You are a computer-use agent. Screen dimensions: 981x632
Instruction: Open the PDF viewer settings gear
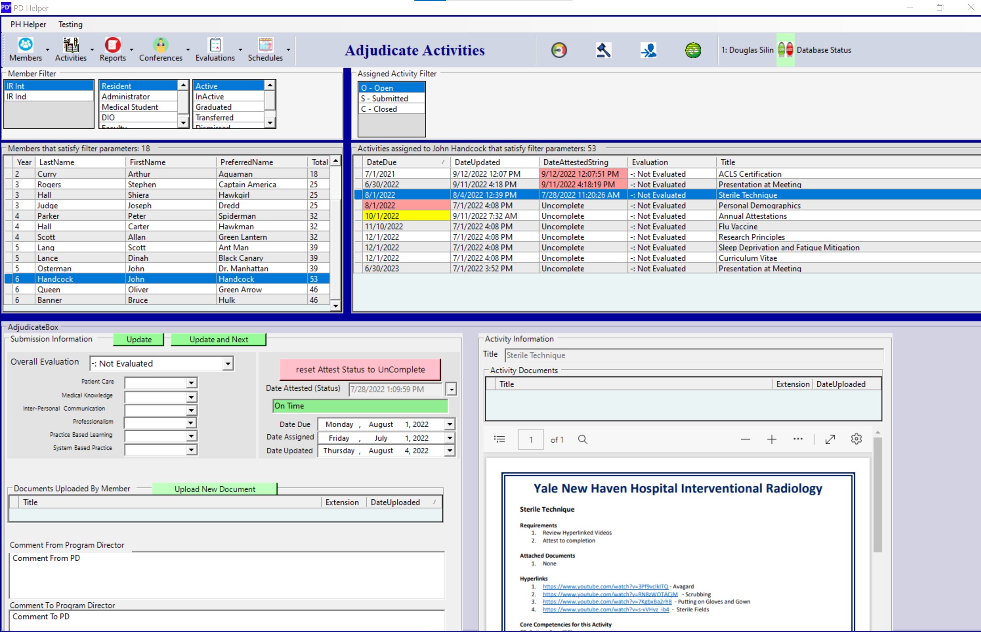coord(856,439)
